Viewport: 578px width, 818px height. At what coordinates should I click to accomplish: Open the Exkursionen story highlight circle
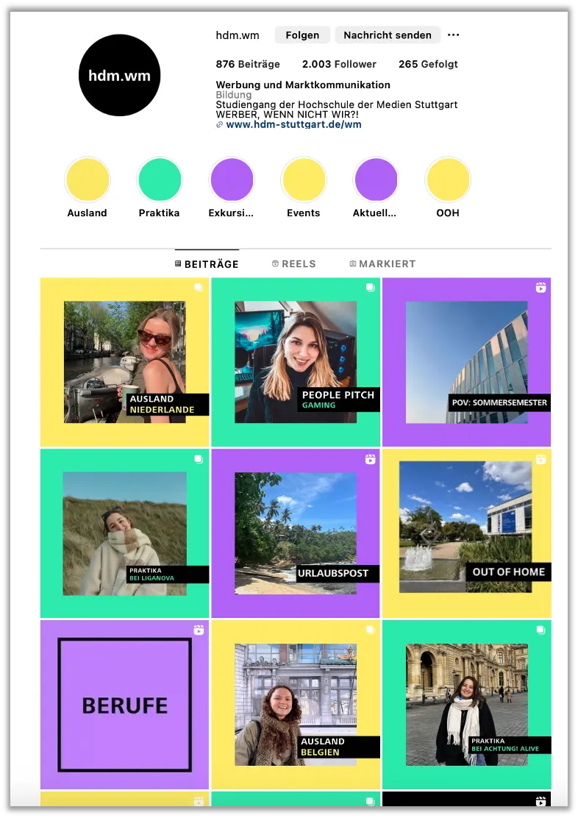coord(232,180)
